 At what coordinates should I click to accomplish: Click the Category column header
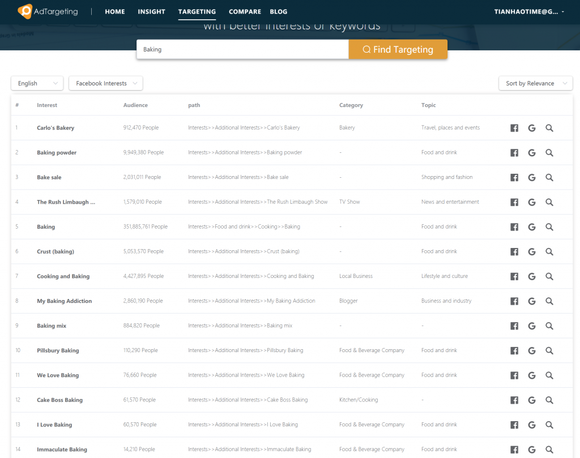(x=351, y=105)
